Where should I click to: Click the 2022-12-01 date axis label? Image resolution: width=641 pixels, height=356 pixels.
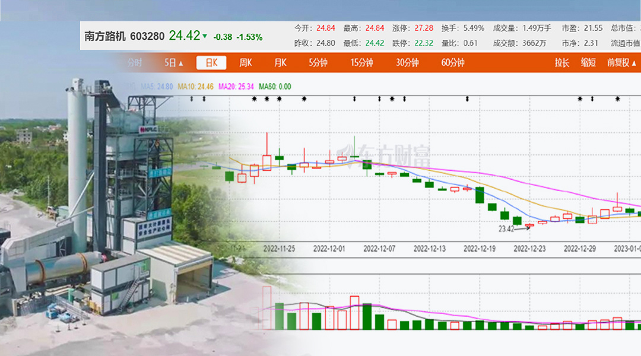coord(329,249)
